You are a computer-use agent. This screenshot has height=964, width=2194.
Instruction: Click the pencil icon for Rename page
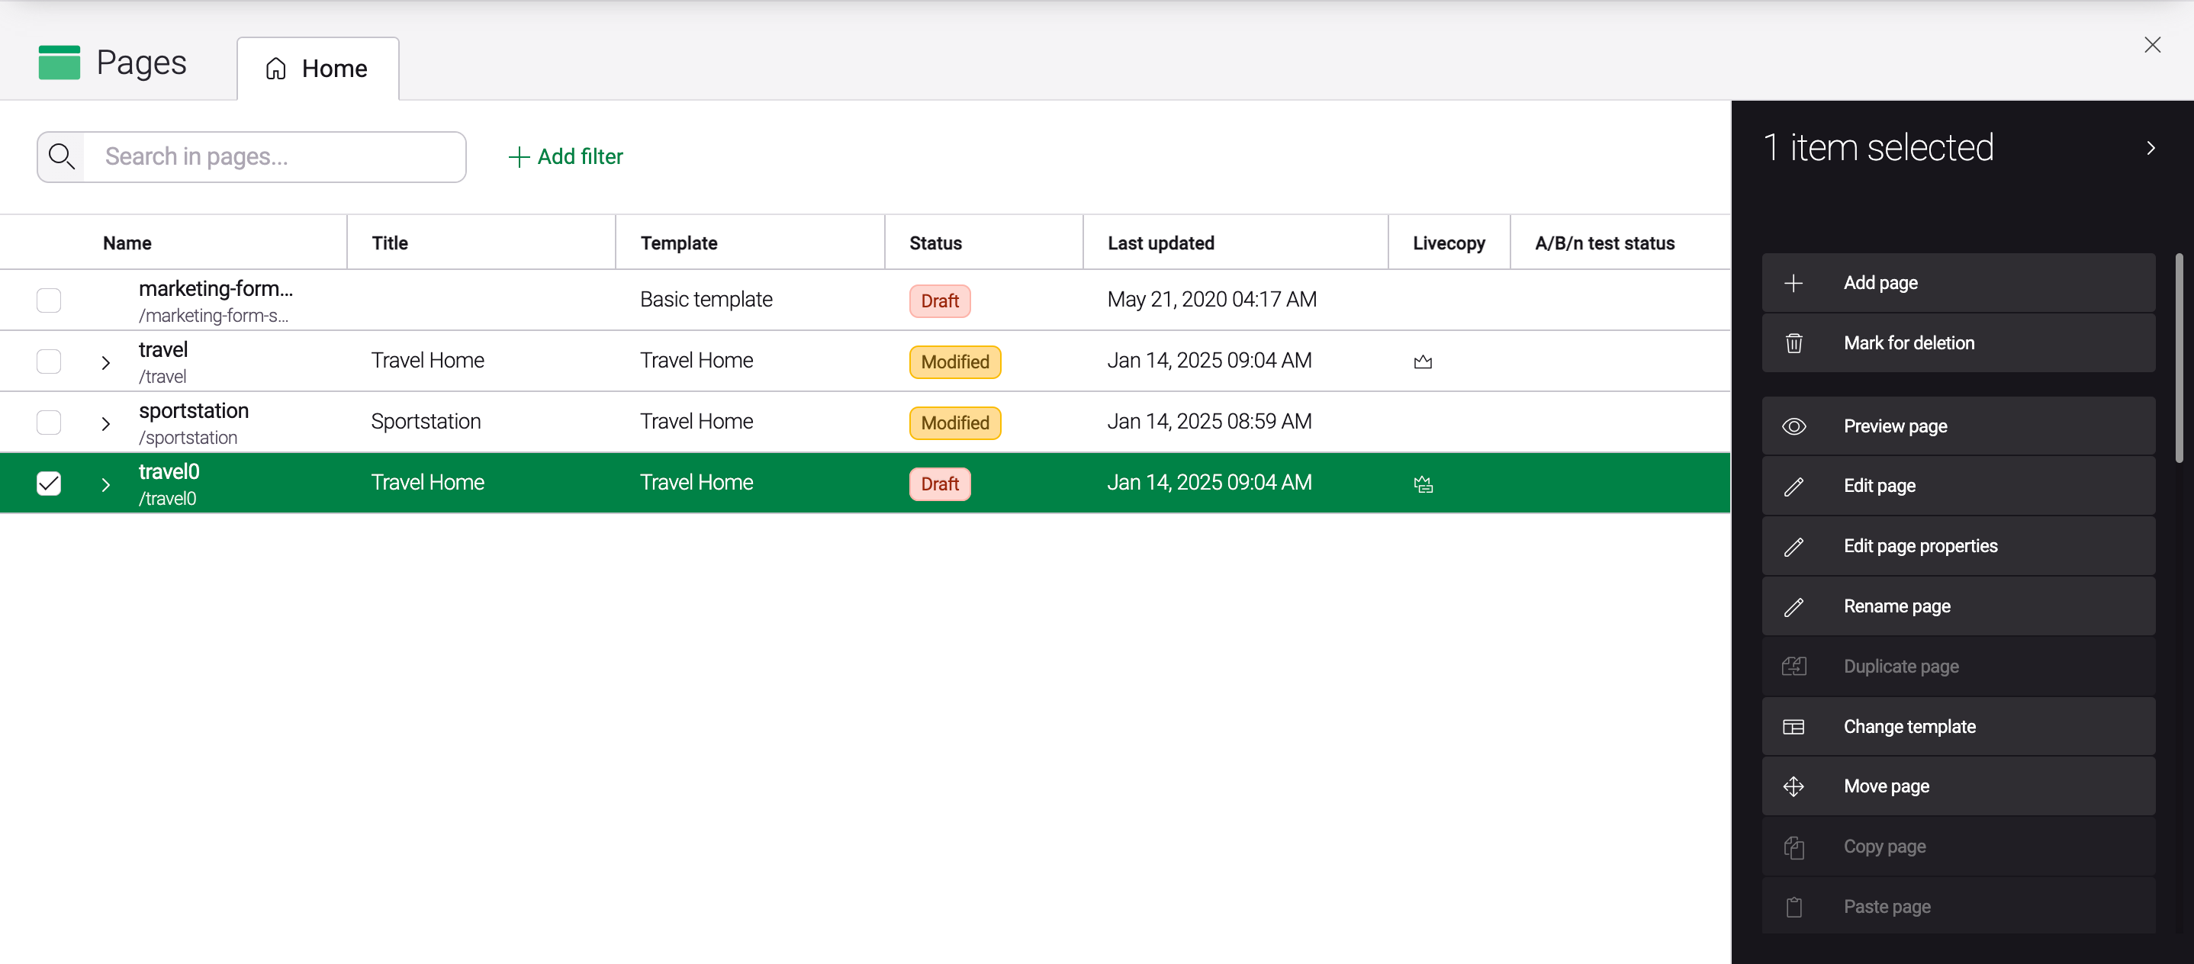pos(1793,607)
